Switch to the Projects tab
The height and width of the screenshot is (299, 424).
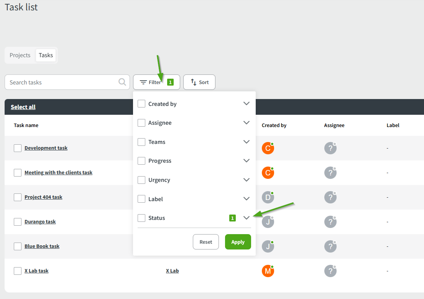20,55
